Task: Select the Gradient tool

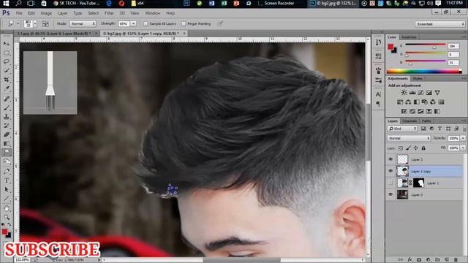Action: coord(7,144)
